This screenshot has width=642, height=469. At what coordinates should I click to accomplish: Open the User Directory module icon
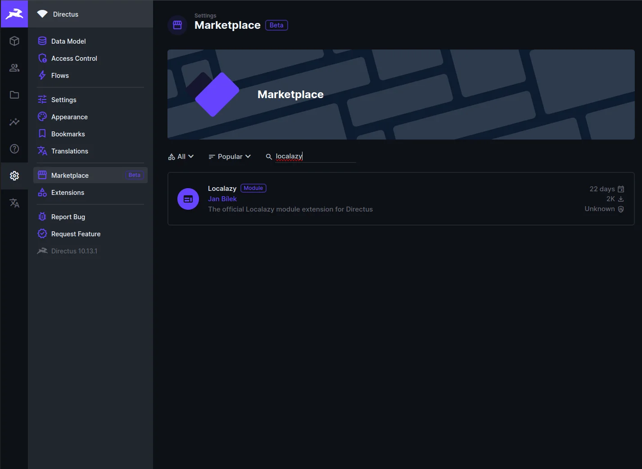click(14, 68)
